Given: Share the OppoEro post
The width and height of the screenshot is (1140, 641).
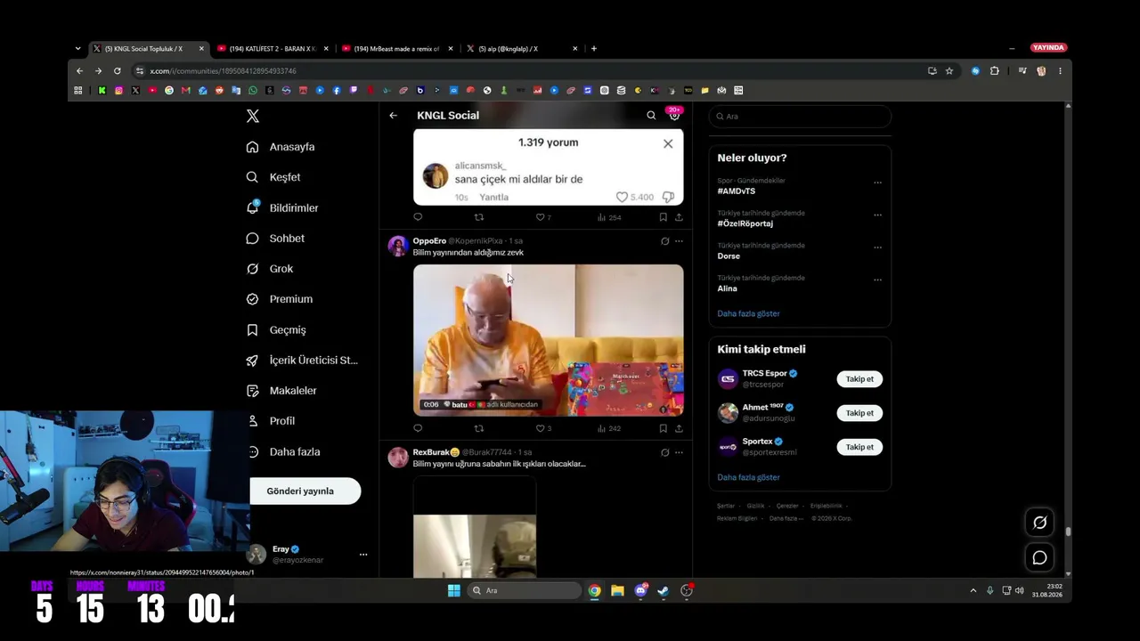Looking at the screenshot, I should pyautogui.click(x=679, y=428).
